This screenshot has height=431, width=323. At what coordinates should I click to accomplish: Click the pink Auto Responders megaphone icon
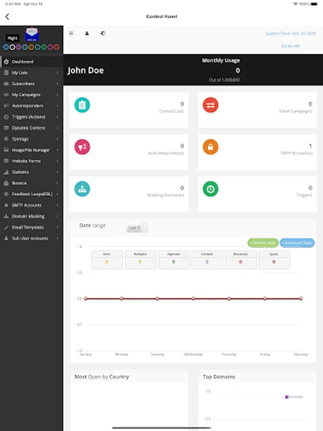[82, 147]
